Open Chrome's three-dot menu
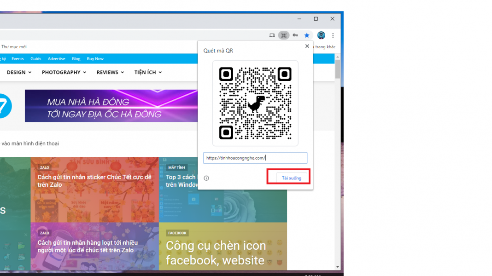Viewport: 492px width, 276px height. click(x=333, y=35)
